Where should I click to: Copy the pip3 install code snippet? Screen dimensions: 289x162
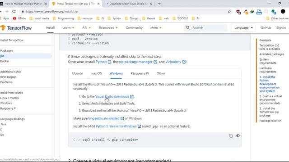click(231, 136)
